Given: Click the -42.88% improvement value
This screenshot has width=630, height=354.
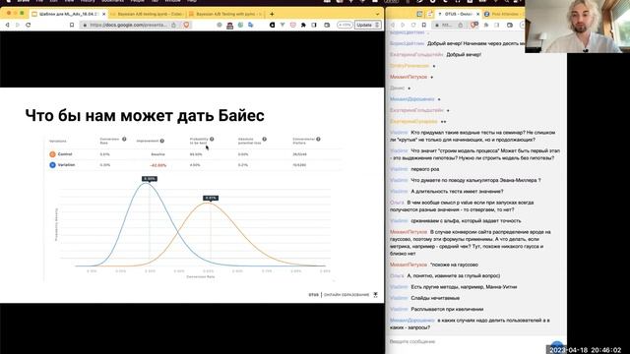Looking at the screenshot, I should tap(157, 165).
